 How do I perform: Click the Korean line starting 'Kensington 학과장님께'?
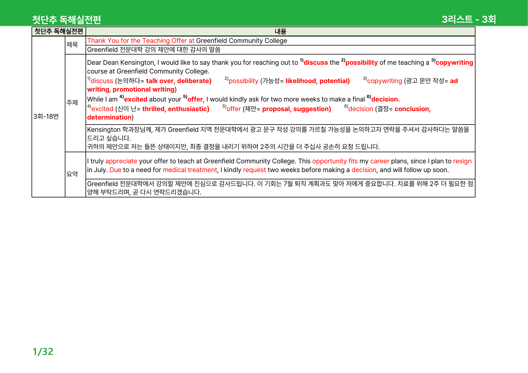tap(278, 134)
